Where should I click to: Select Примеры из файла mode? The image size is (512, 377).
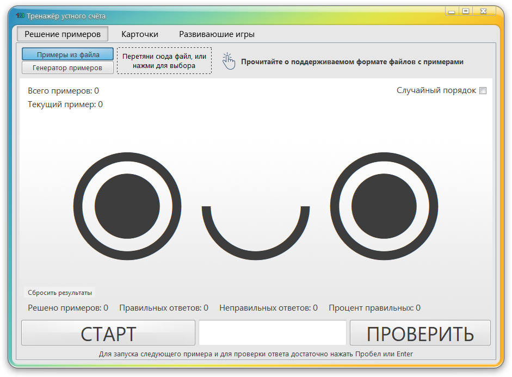(67, 54)
